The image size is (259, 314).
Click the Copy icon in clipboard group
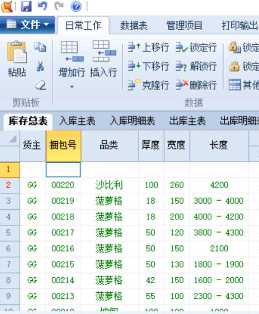coord(40,47)
